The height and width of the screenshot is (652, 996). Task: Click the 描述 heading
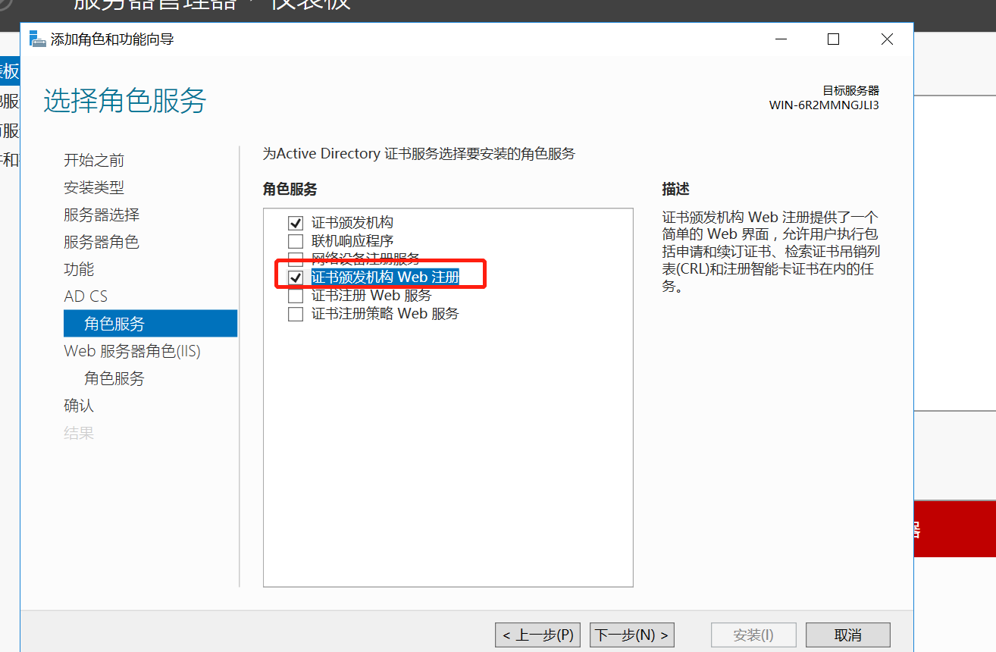point(675,189)
